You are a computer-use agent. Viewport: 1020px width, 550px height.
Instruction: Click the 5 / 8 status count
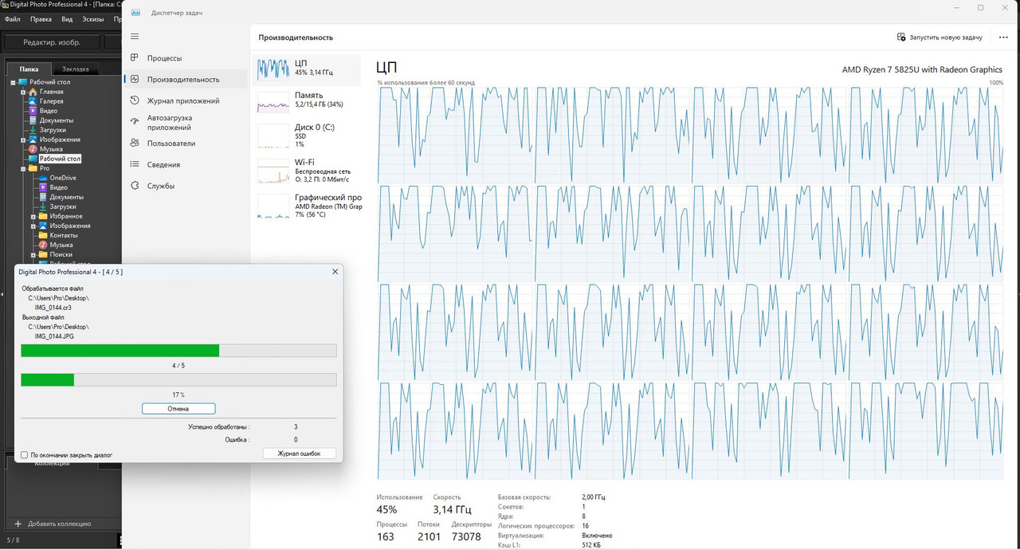click(x=13, y=540)
